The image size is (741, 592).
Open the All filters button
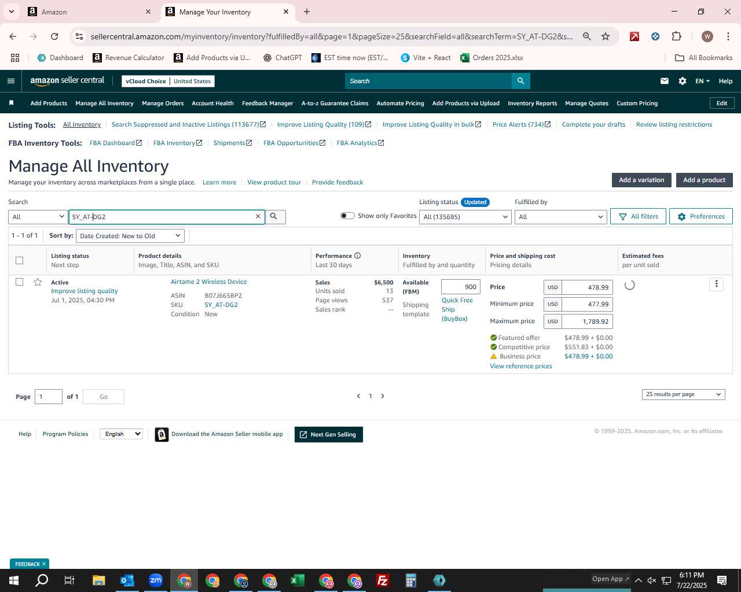pos(638,216)
